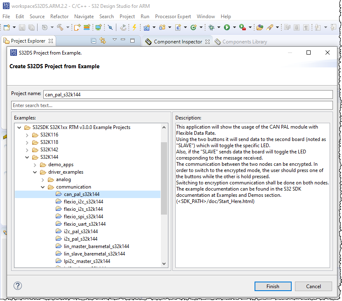
Task: Click the stacked layers toolbar icon
Action: (x=87, y=27)
